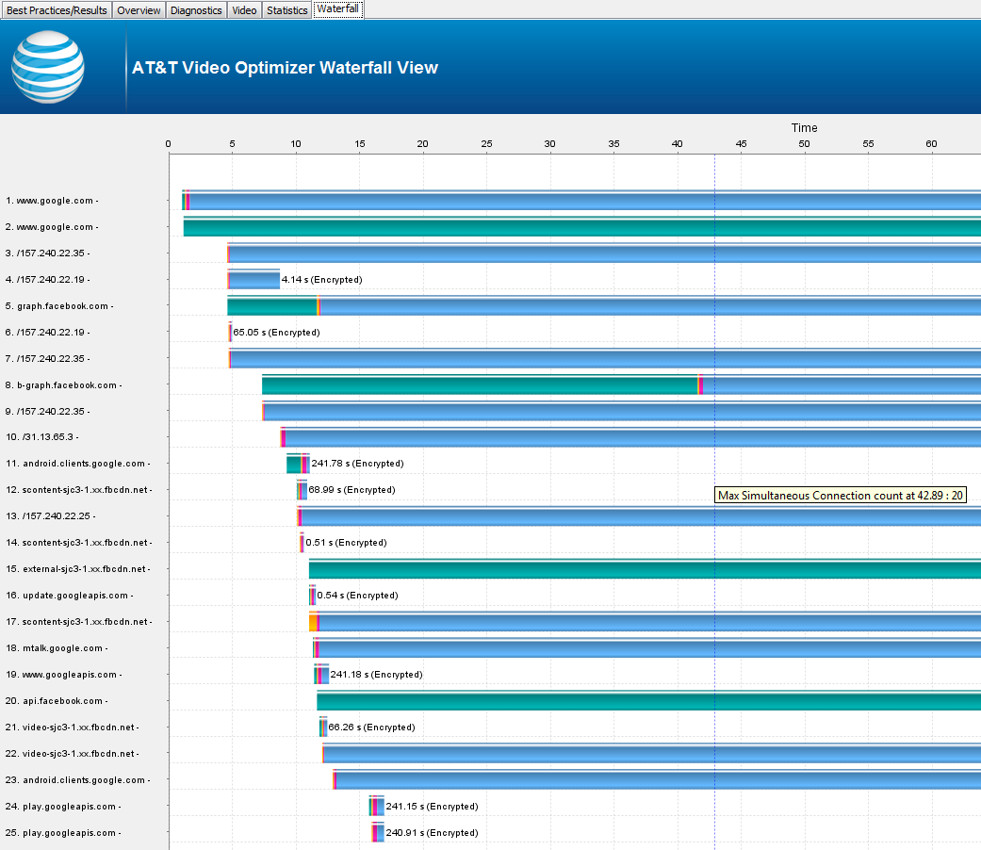This screenshot has width=981, height=850.
Task: Click the '241.78 s (Encrypted)' duration label
Action: pyautogui.click(x=357, y=464)
